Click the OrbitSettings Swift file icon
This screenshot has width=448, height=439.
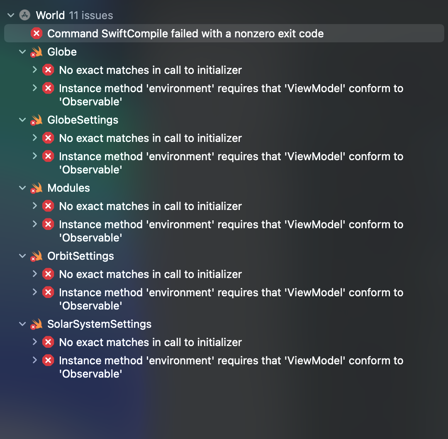[x=36, y=256]
